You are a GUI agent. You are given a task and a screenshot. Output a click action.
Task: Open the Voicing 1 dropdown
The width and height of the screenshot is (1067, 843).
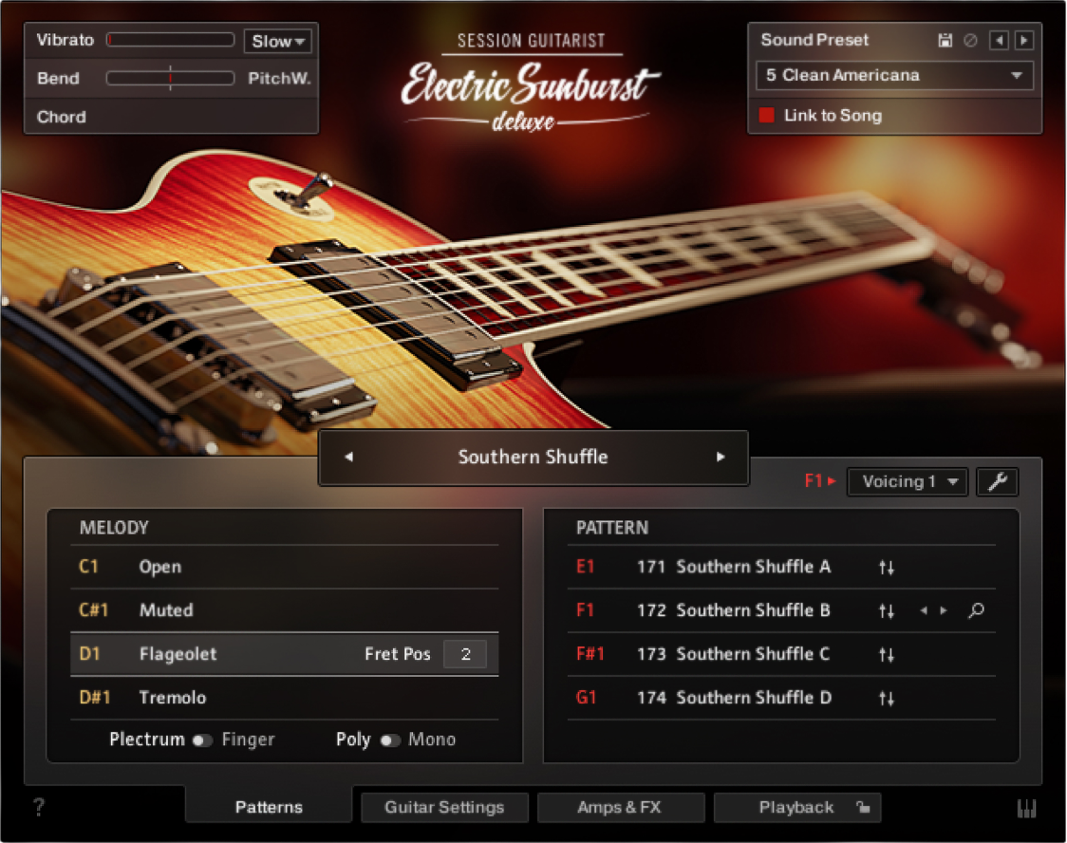907,481
